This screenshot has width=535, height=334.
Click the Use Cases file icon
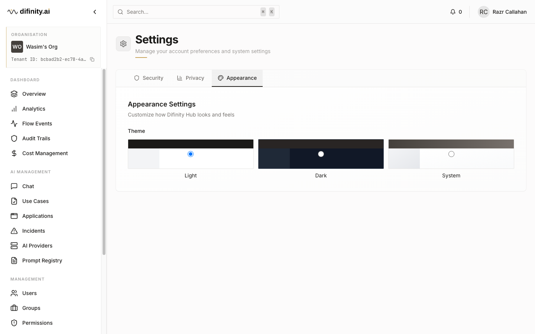[14, 201]
